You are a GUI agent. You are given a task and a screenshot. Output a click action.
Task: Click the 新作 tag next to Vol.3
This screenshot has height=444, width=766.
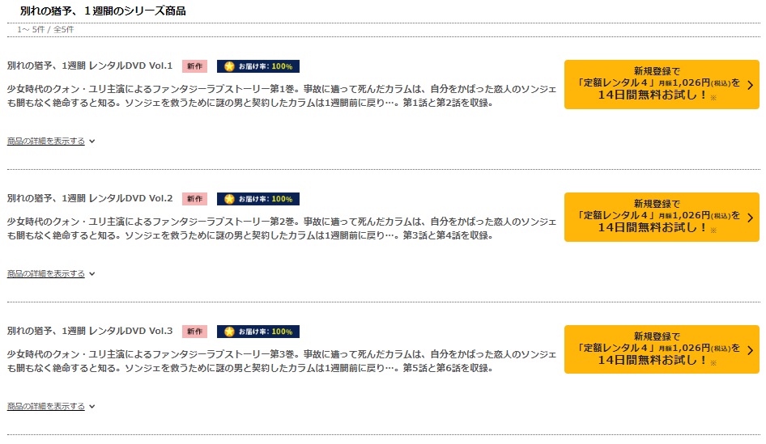194,332
